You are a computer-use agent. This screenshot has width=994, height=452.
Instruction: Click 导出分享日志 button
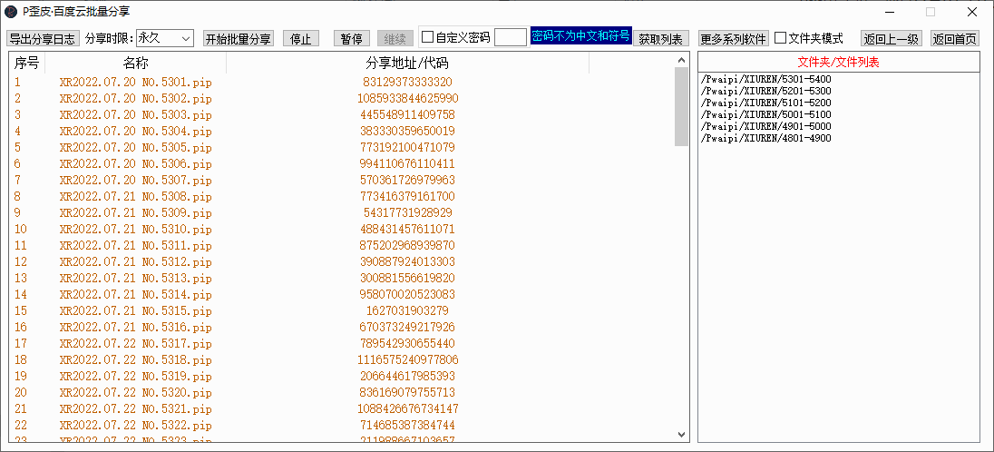42,38
